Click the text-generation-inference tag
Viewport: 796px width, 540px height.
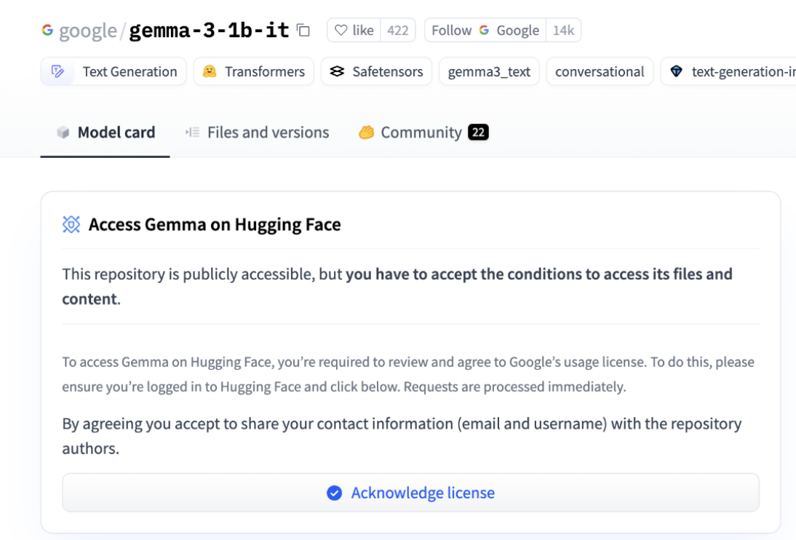coord(735,71)
